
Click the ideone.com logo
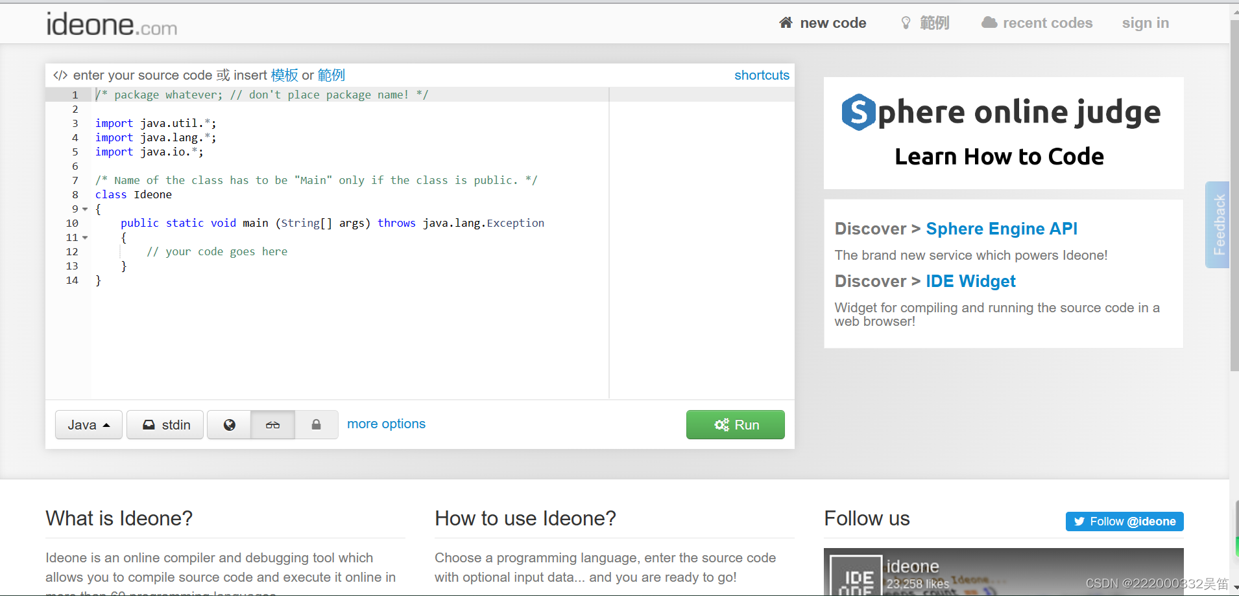(x=112, y=25)
